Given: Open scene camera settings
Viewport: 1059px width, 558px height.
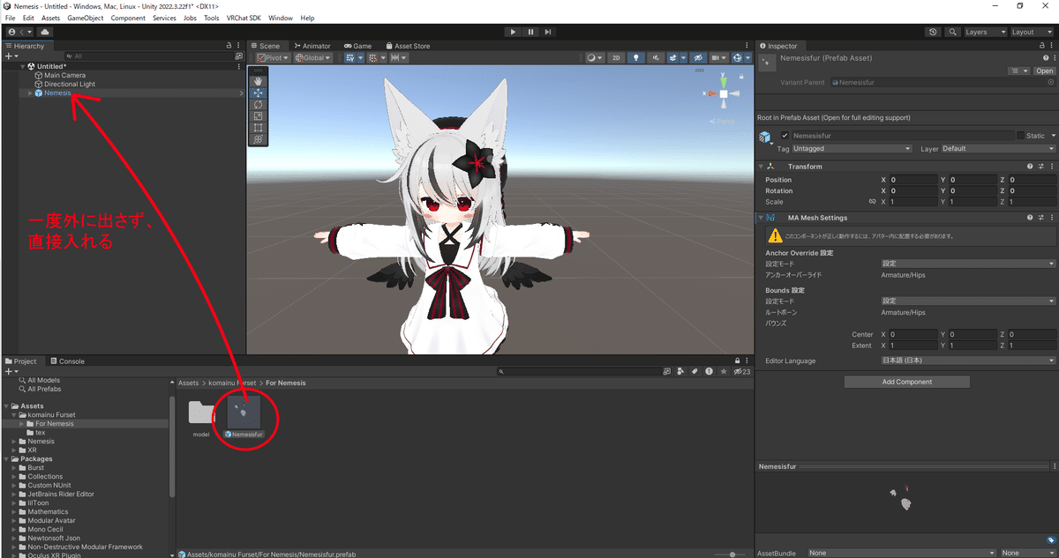Looking at the screenshot, I should (718, 58).
